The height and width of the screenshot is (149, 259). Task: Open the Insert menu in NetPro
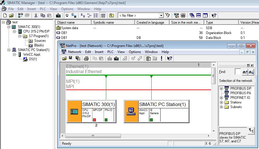coord(99,52)
